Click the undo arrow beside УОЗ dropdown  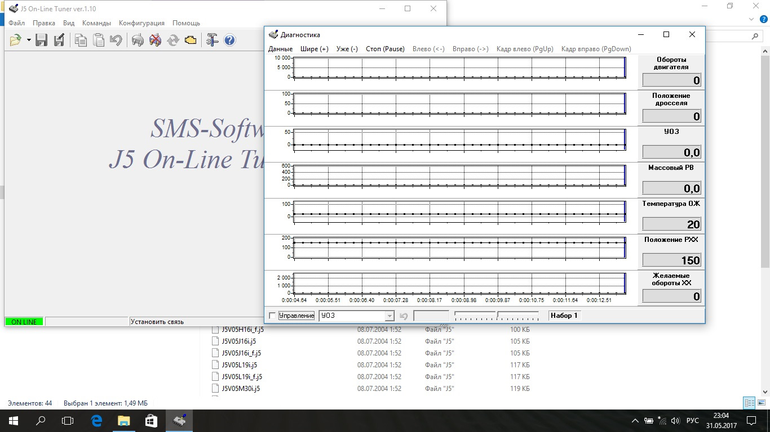[x=404, y=316]
